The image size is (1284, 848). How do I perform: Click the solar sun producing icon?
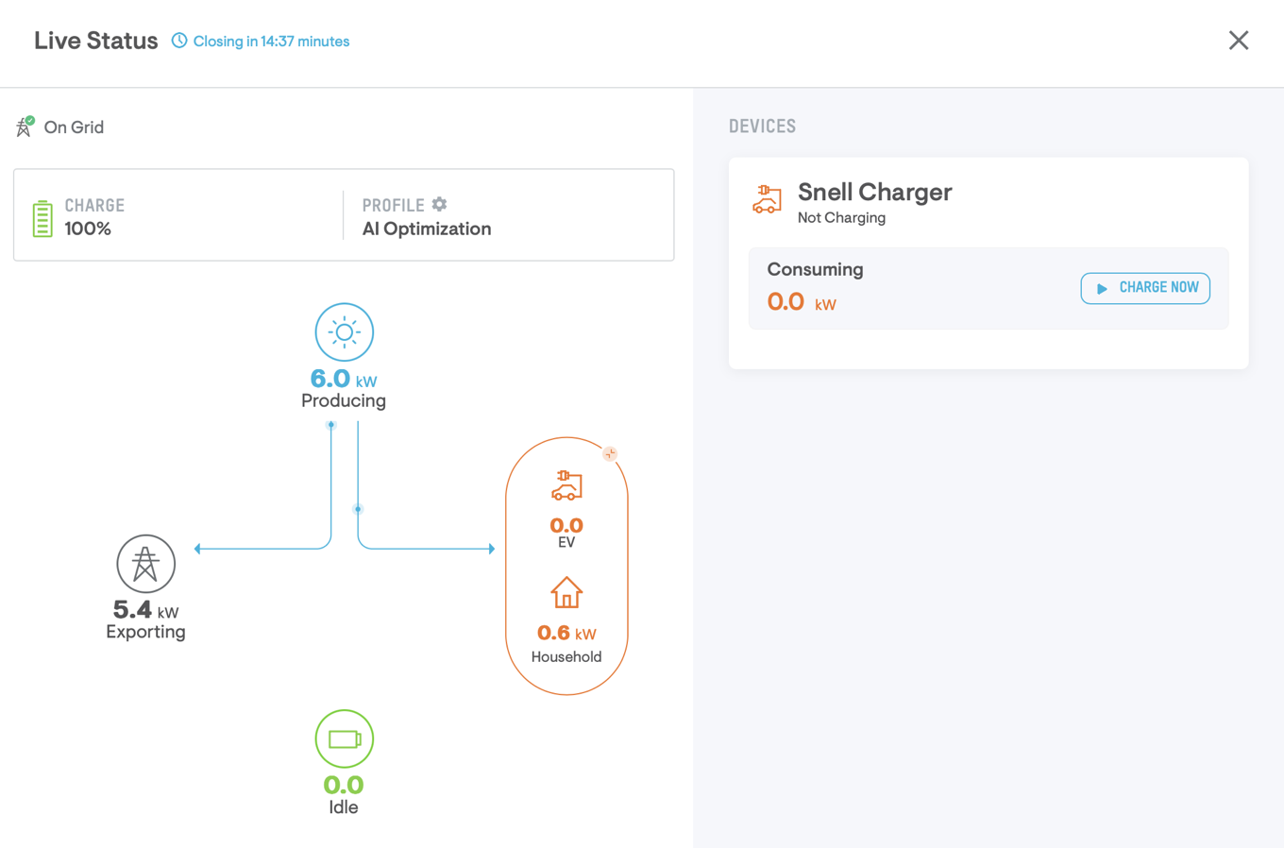coord(344,332)
